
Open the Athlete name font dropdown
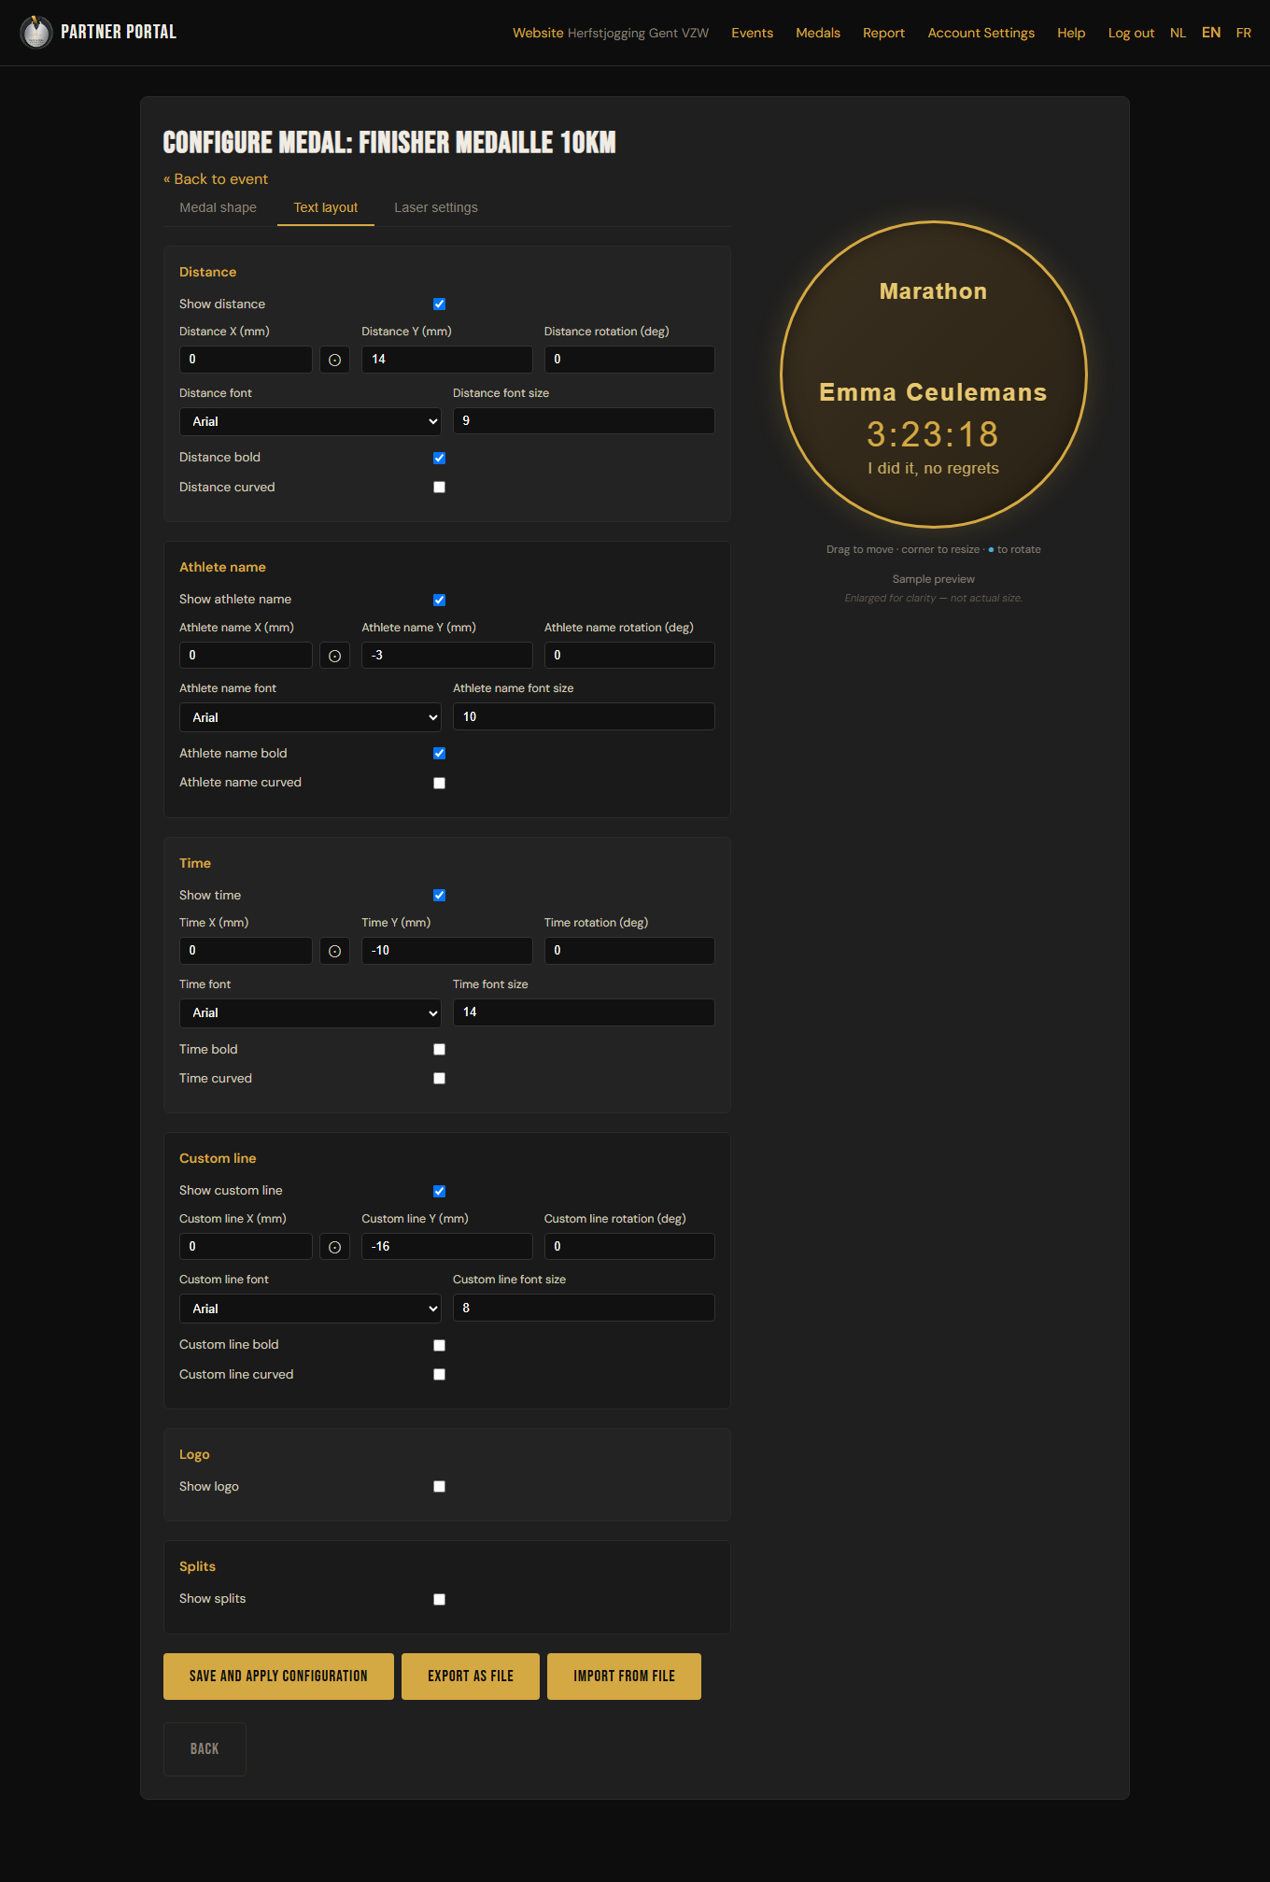coord(310,717)
